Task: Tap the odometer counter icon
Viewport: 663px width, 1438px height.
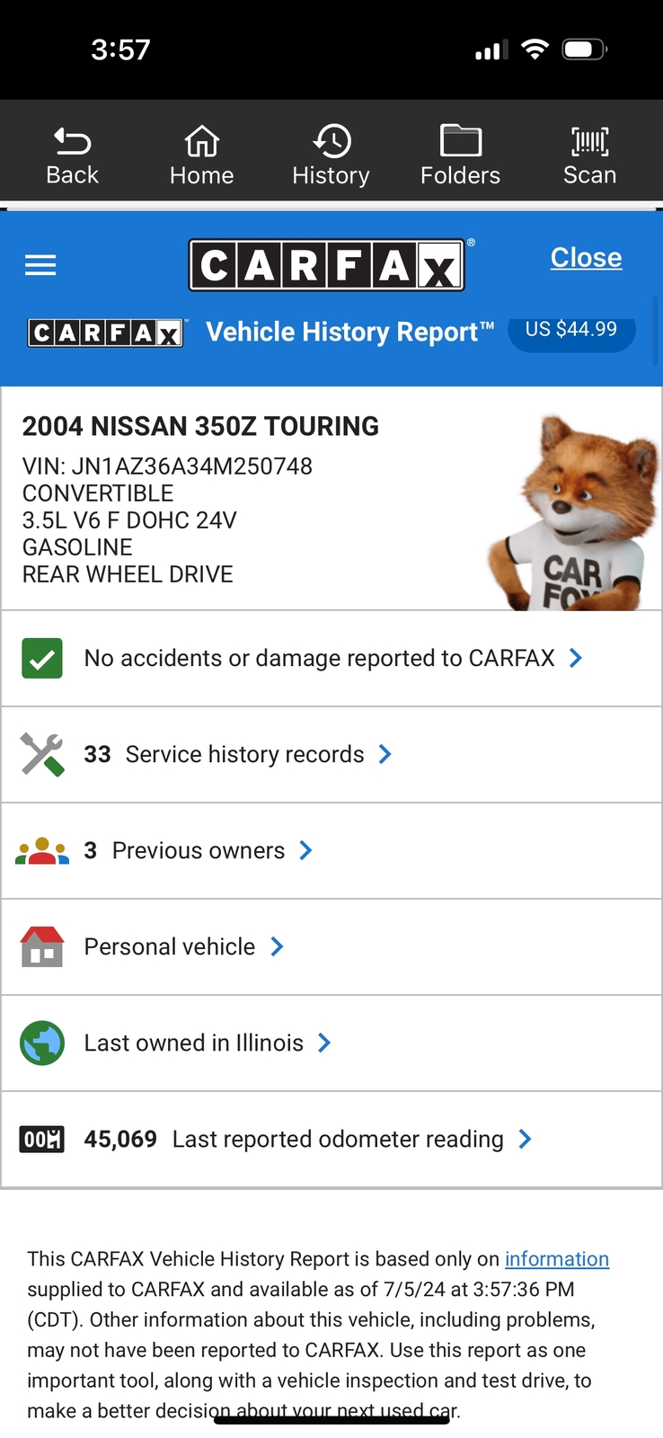Action: point(42,1140)
